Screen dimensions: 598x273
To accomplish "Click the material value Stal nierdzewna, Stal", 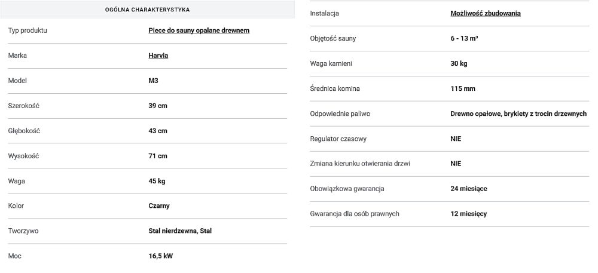I will click(x=180, y=231).
